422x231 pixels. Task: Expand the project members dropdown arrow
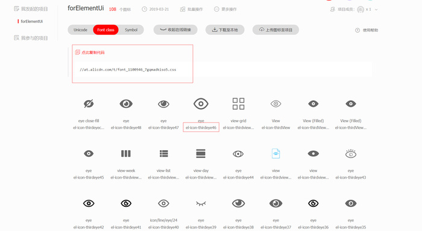[376, 10]
